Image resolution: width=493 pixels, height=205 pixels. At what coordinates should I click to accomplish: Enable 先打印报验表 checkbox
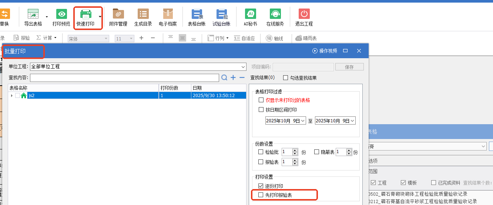coord(261,195)
